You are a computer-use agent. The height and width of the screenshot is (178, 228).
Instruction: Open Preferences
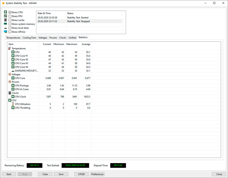[97, 174]
